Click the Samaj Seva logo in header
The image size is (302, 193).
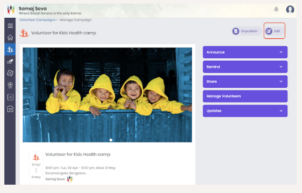click(x=11, y=10)
